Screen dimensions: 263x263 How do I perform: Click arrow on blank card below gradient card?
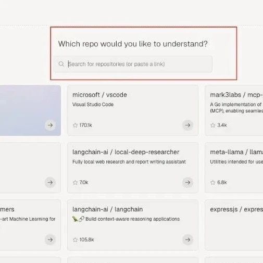click(x=50, y=182)
